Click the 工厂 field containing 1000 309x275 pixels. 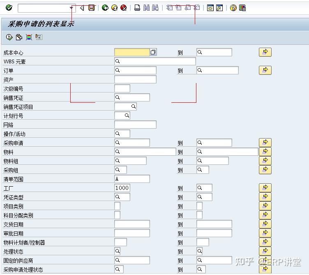(x=122, y=188)
